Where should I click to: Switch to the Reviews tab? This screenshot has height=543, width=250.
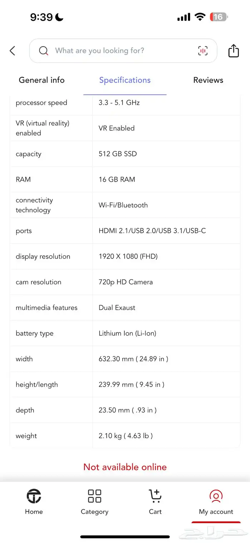[x=208, y=80]
